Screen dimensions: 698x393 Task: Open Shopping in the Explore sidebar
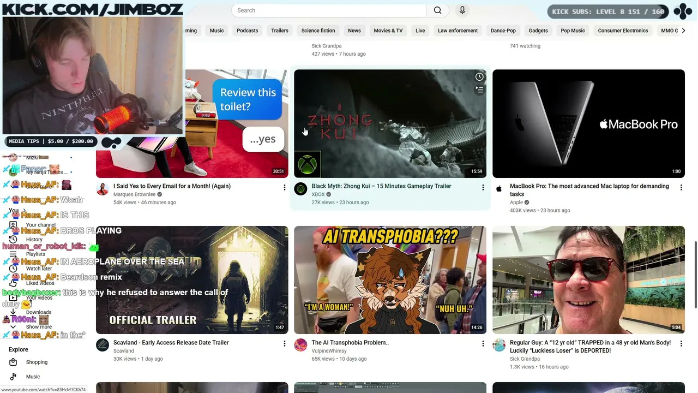37,362
